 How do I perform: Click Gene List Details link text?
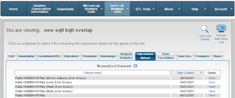click(x=205, y=38)
